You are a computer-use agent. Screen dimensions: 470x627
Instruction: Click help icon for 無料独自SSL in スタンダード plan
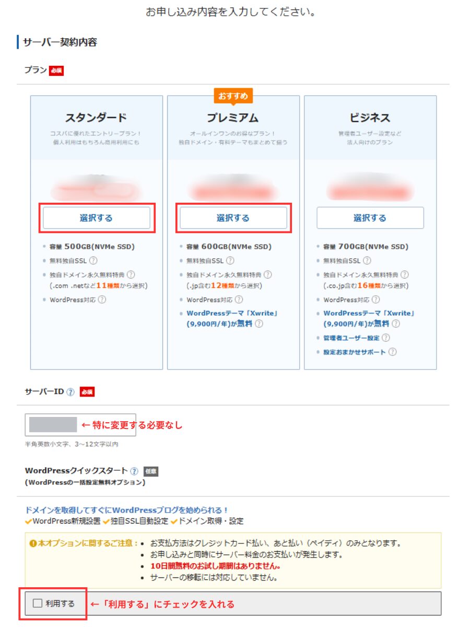[x=93, y=260]
